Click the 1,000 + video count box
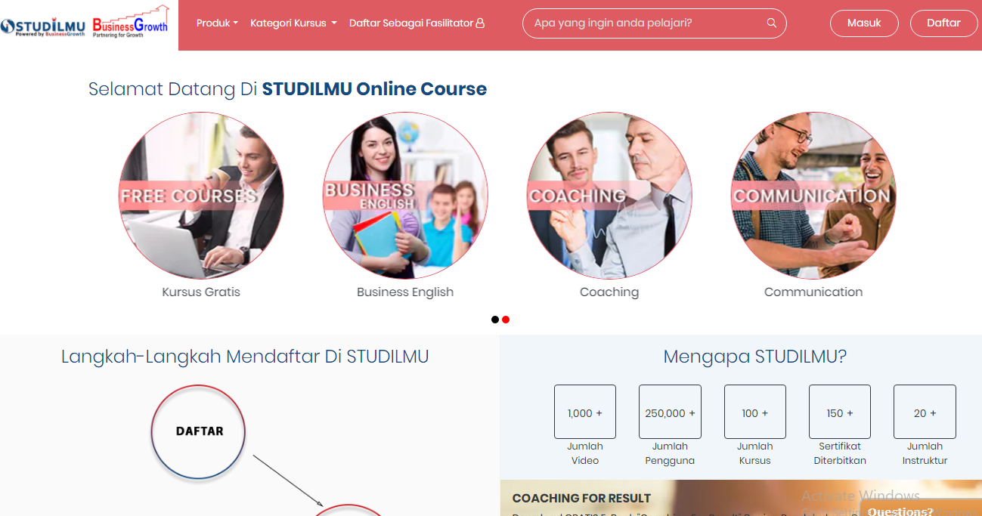The width and height of the screenshot is (982, 516). (x=585, y=412)
